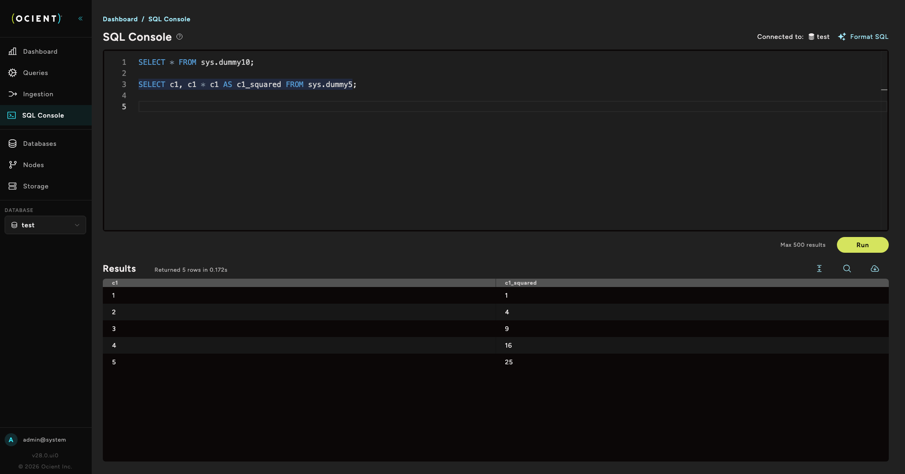Follow the Dashboard breadcrumb link

pyautogui.click(x=120, y=19)
